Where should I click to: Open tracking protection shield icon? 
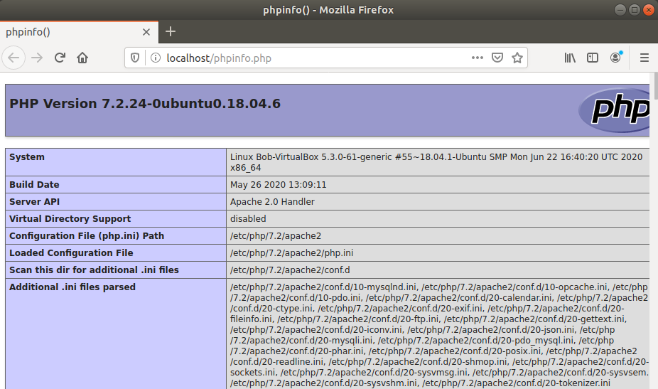(136, 58)
